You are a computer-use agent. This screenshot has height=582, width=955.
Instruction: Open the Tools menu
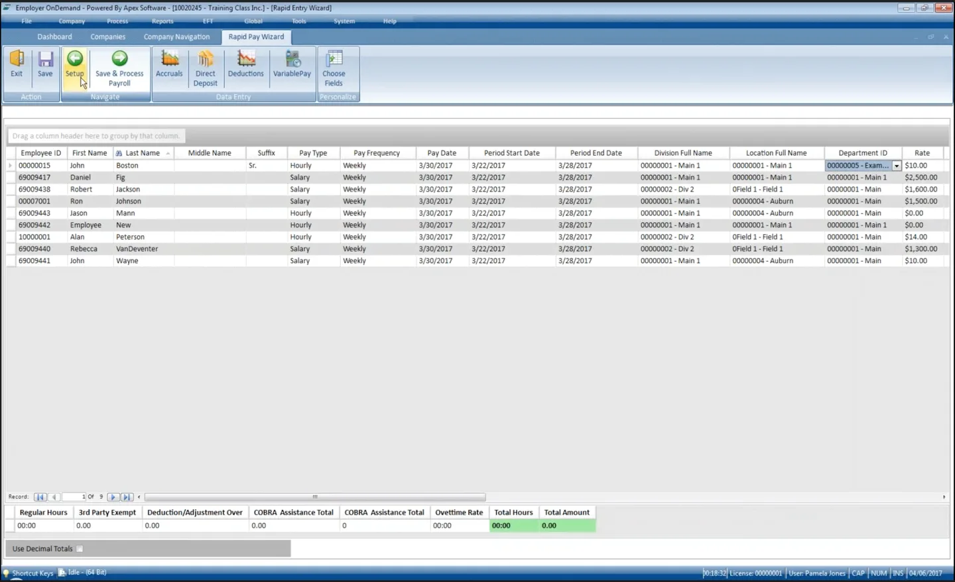298,21
